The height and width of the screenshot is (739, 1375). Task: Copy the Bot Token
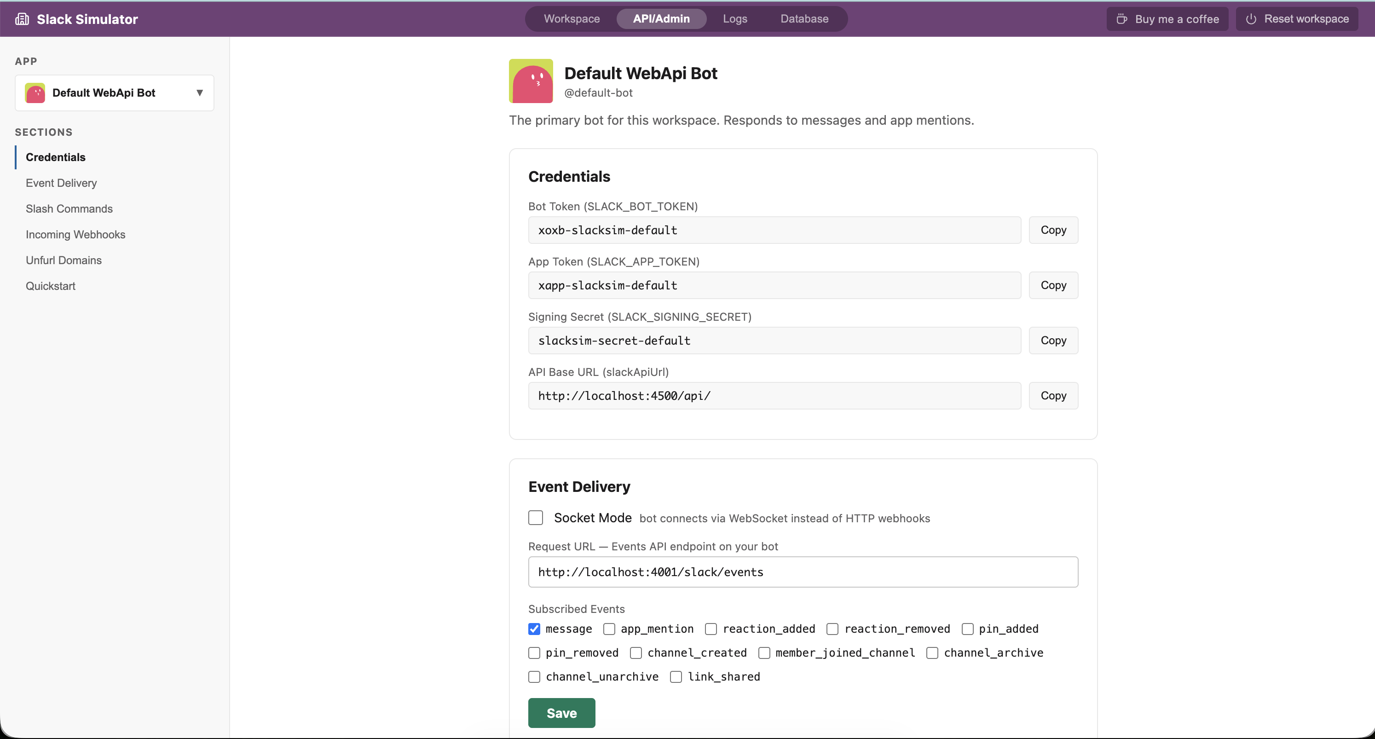point(1053,230)
